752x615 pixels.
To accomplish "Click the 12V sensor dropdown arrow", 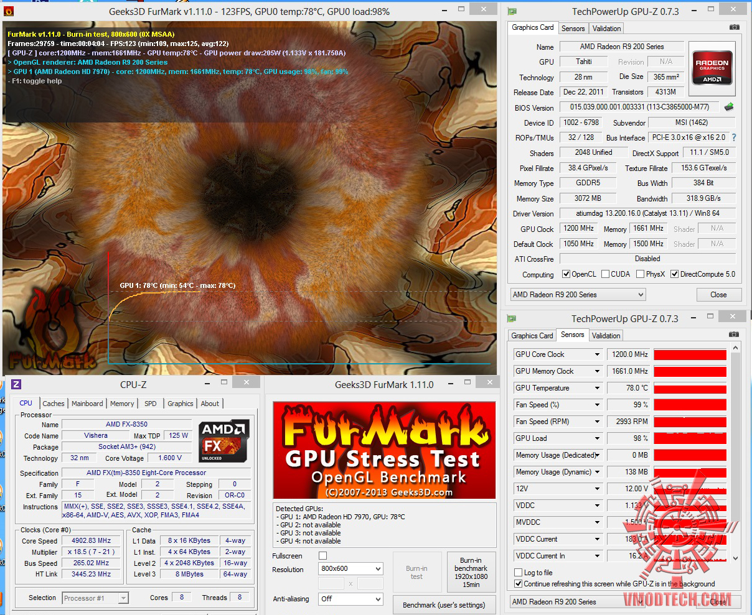I will coord(597,489).
